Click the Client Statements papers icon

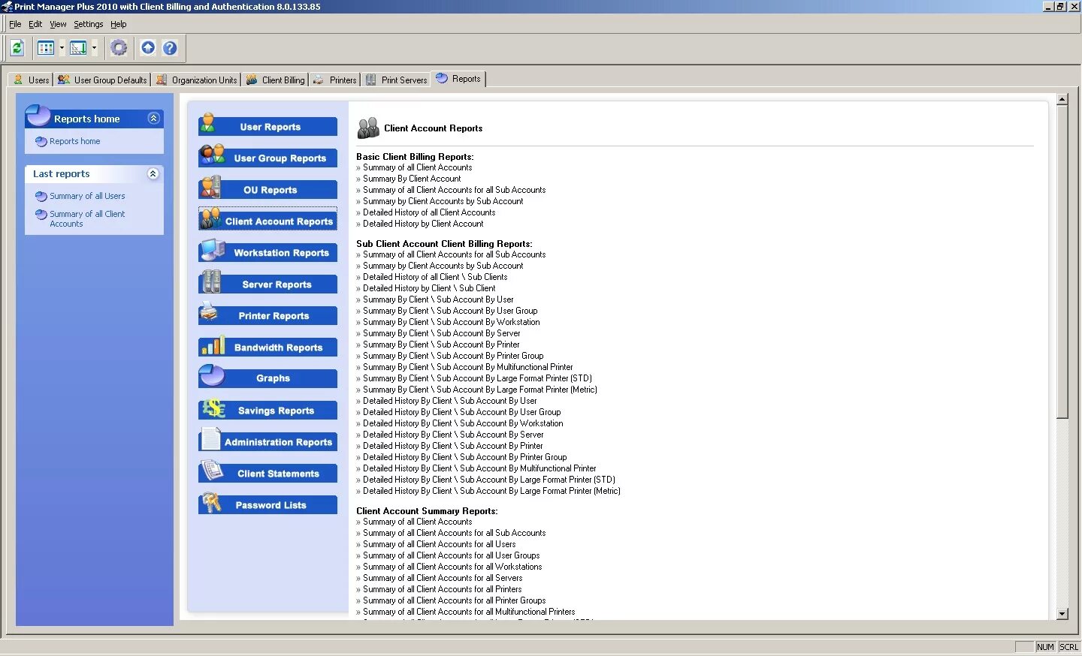tap(213, 471)
